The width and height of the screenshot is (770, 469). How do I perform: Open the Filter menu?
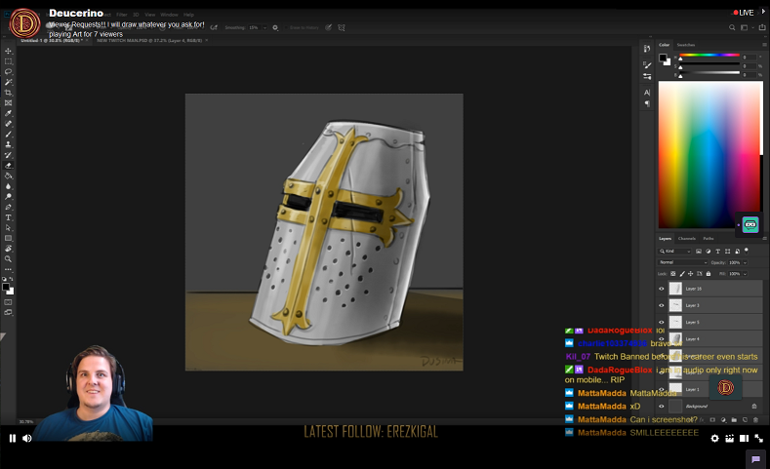click(122, 15)
